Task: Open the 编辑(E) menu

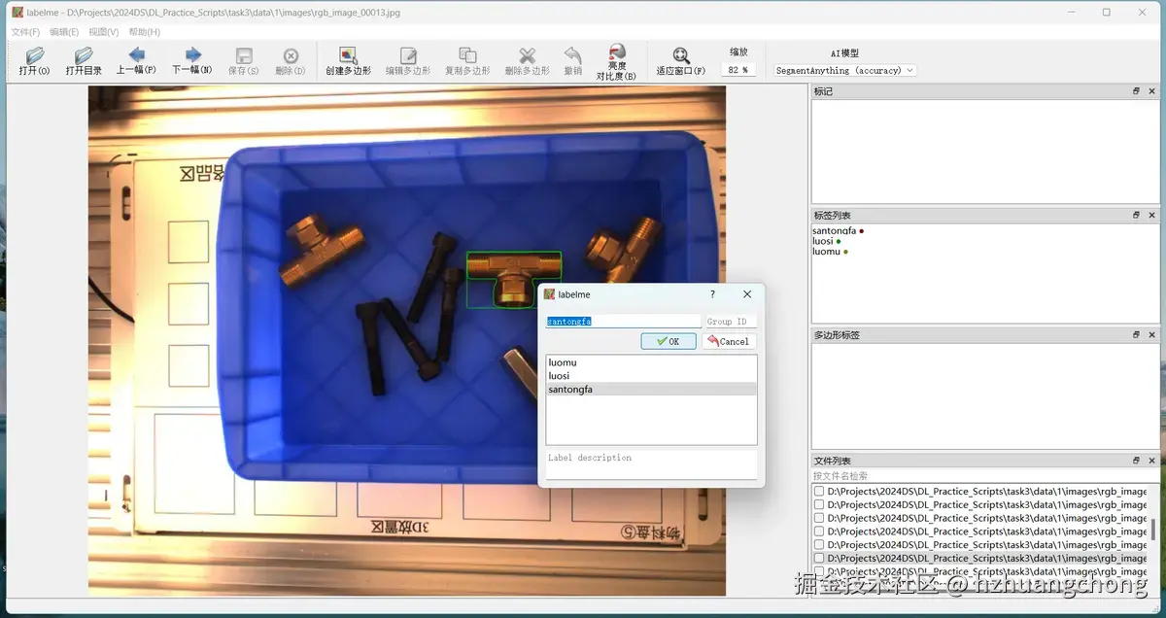Action: coord(64,32)
